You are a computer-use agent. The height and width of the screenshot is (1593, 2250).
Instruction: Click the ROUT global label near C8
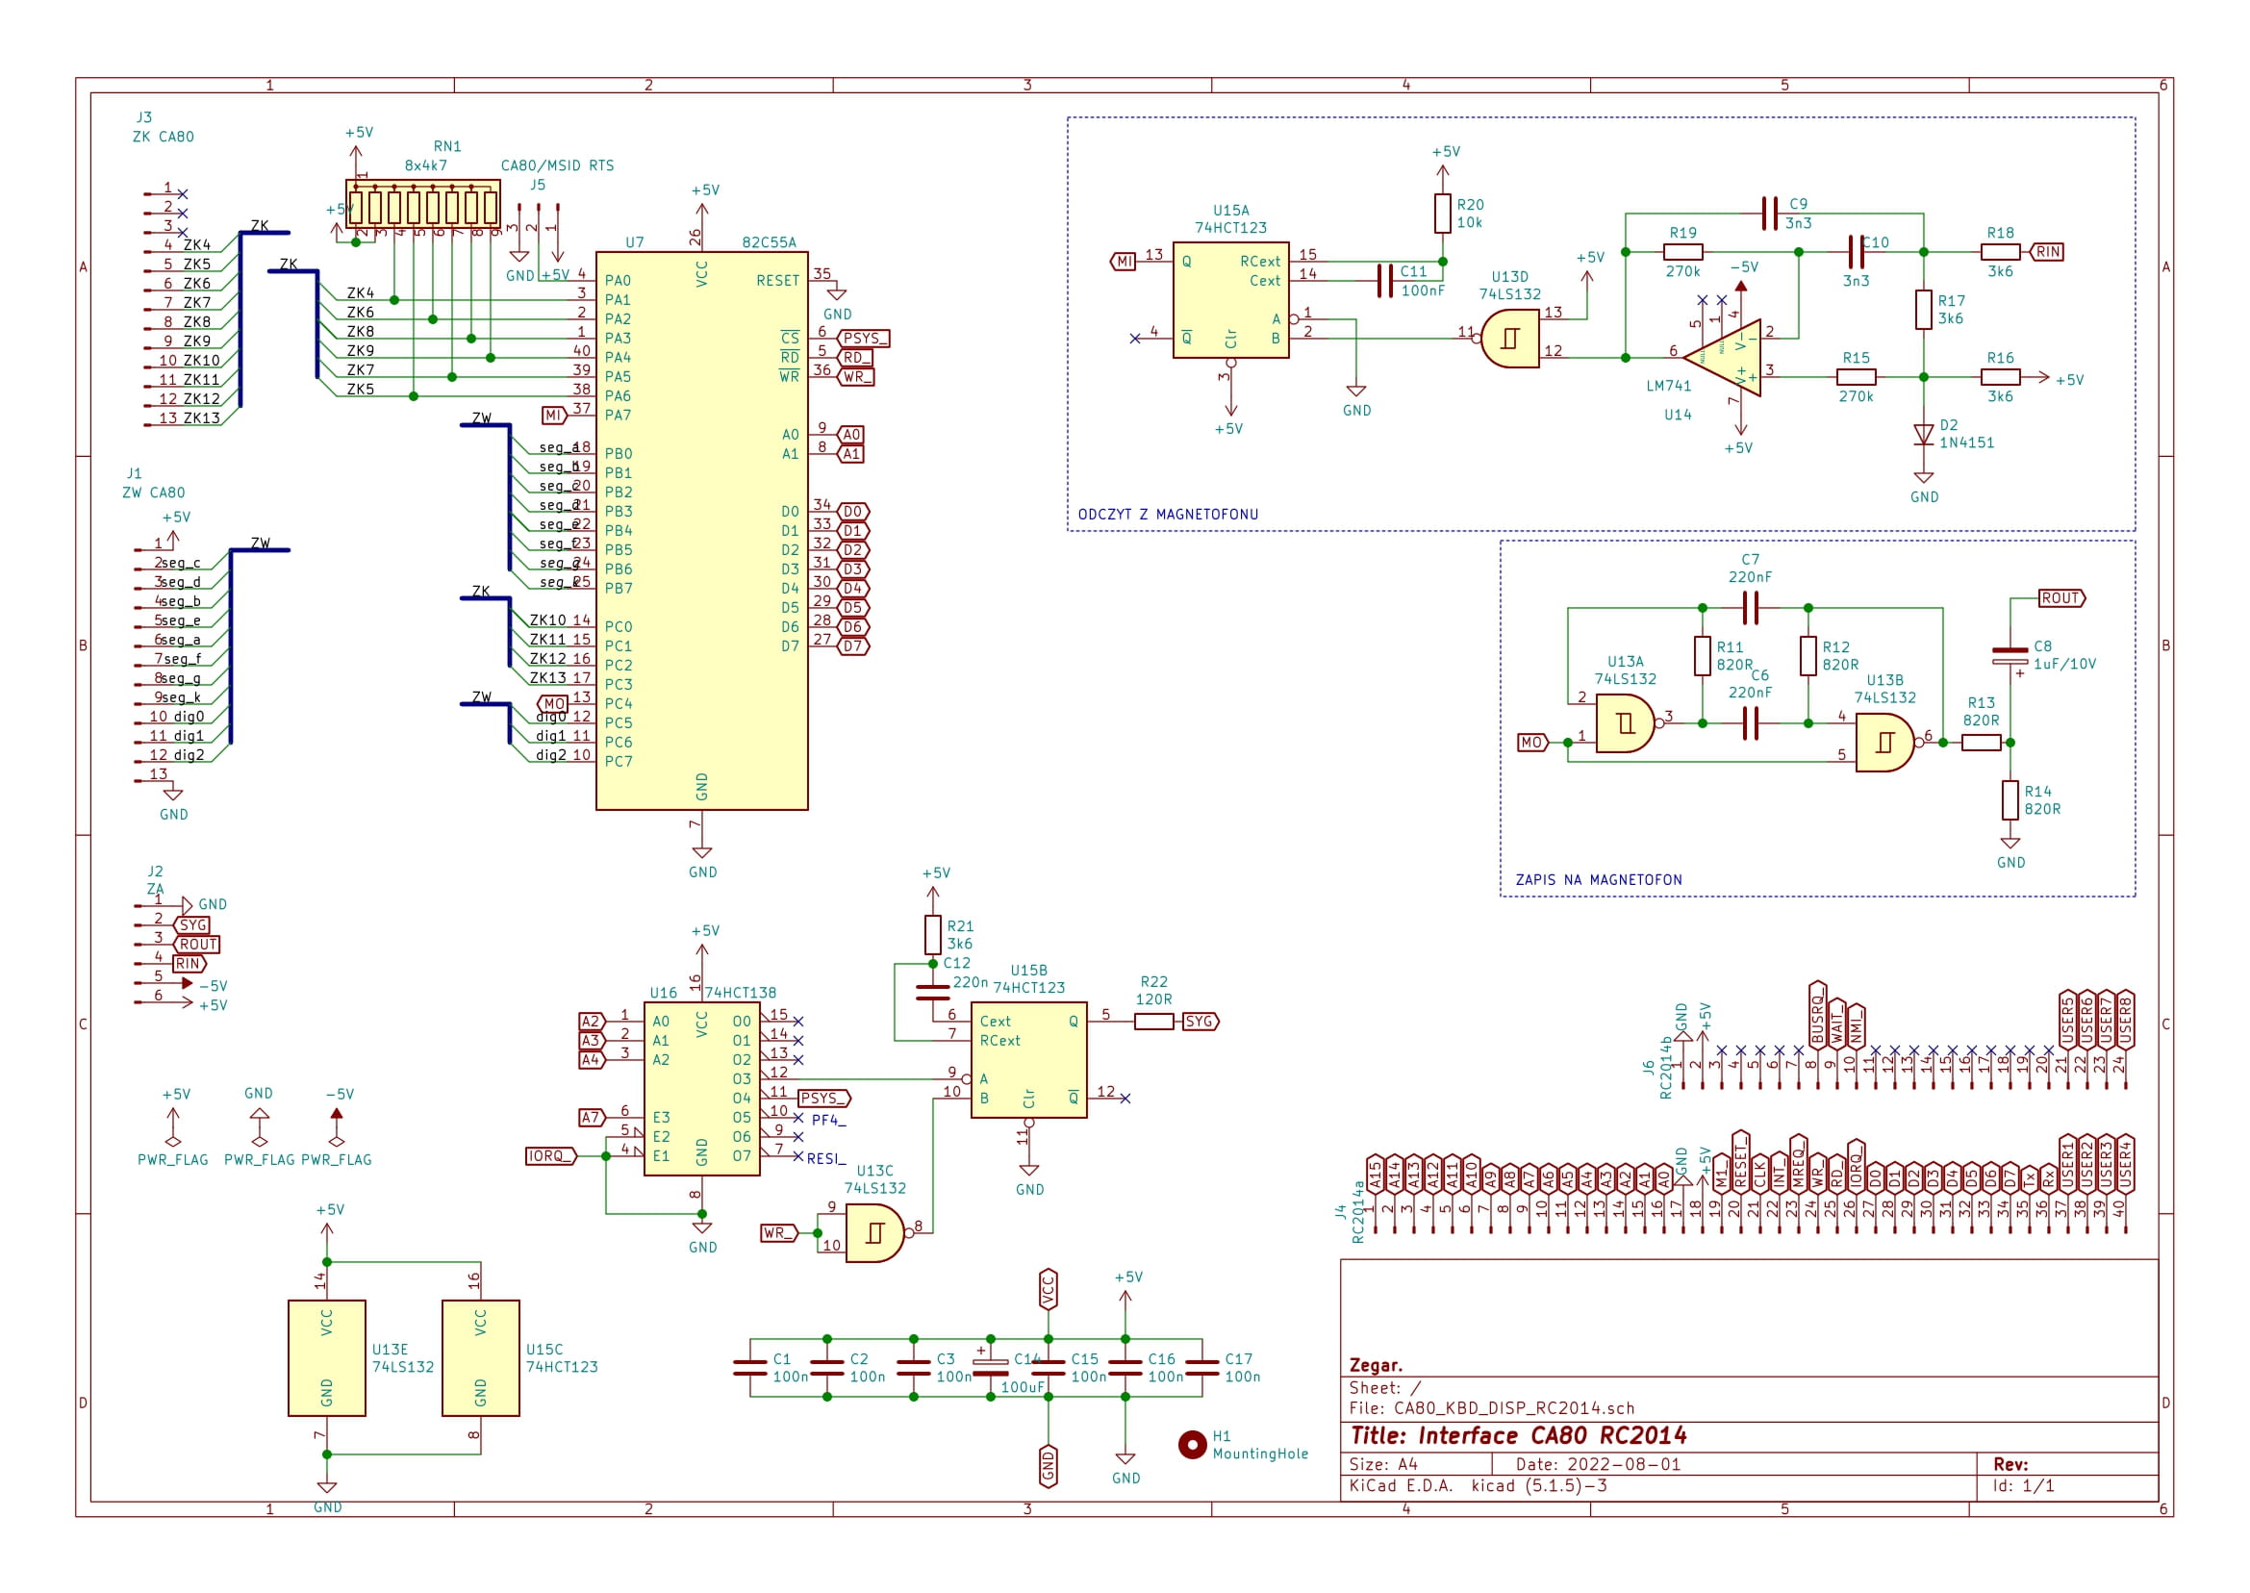point(2060,597)
